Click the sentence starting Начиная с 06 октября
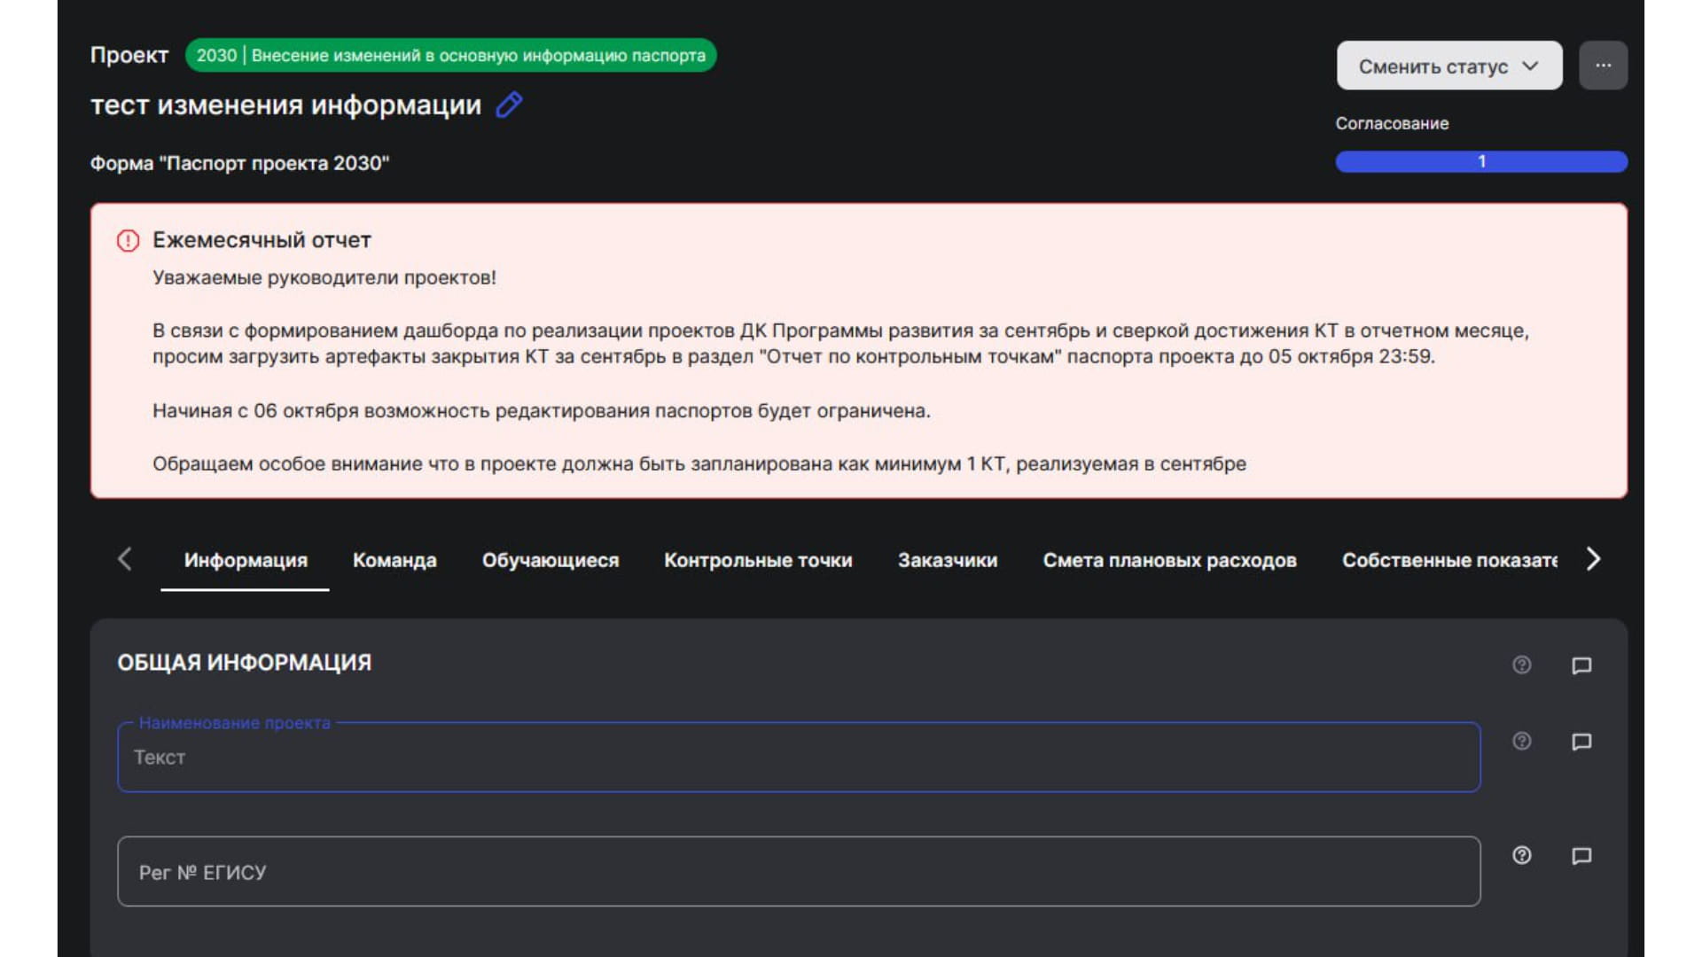 point(542,410)
